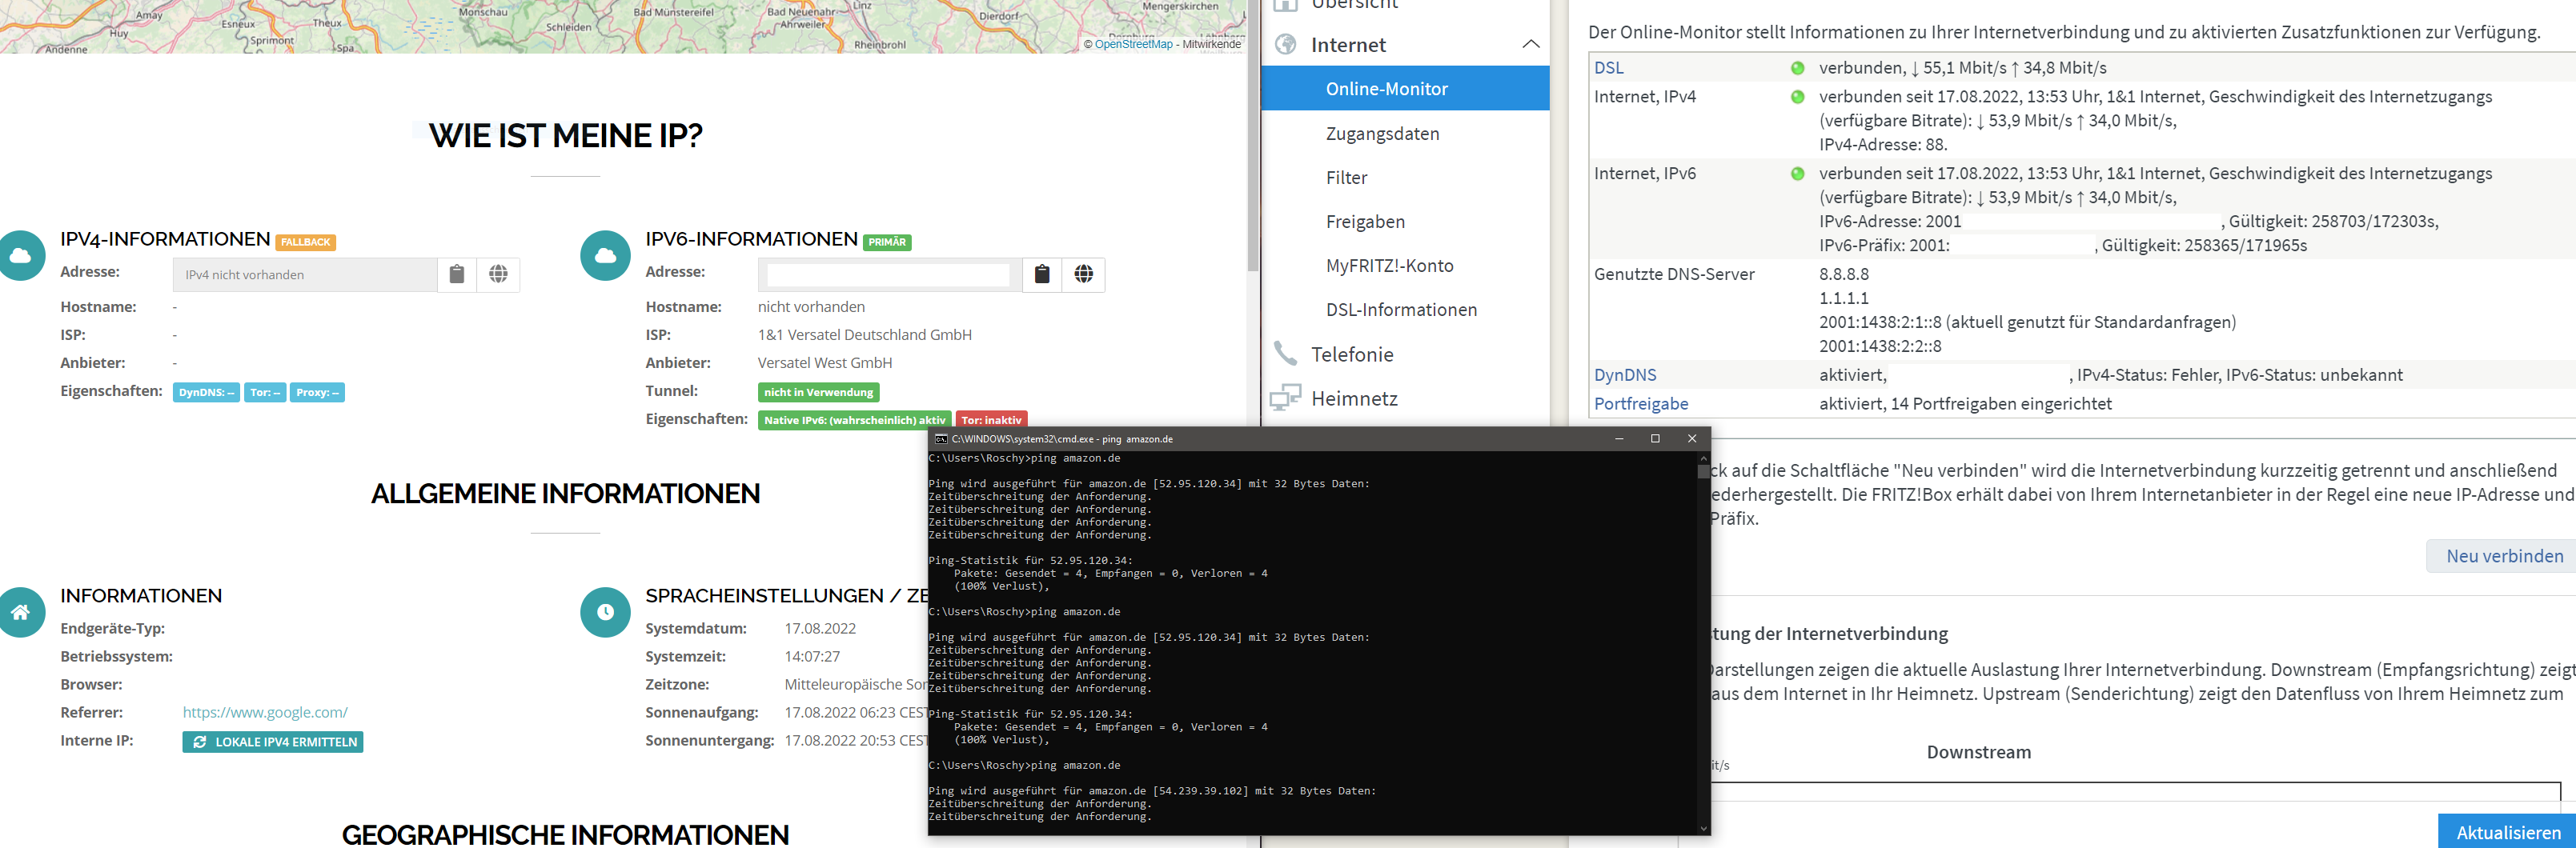Image resolution: width=2576 pixels, height=848 pixels.
Task: Click the Aktualisieren button
Action: click(x=2508, y=832)
